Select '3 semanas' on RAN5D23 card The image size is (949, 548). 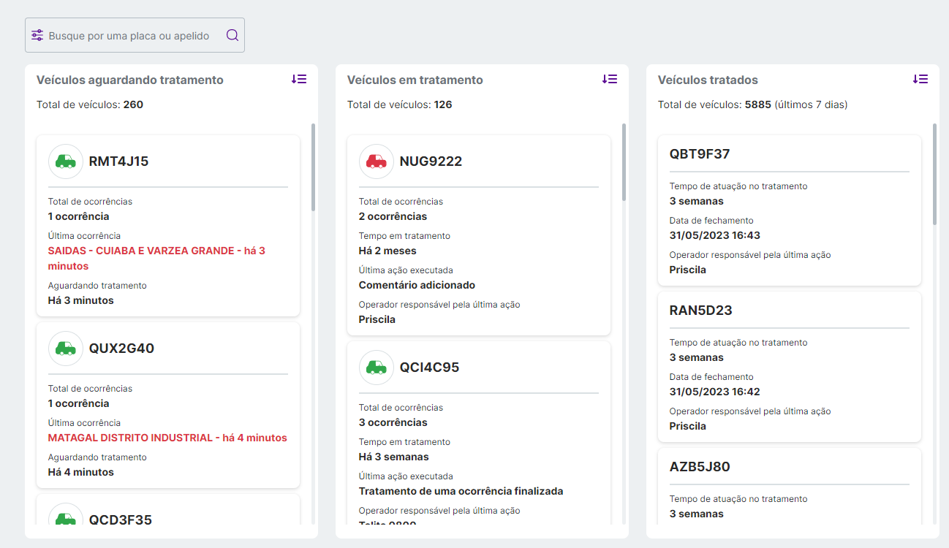696,357
